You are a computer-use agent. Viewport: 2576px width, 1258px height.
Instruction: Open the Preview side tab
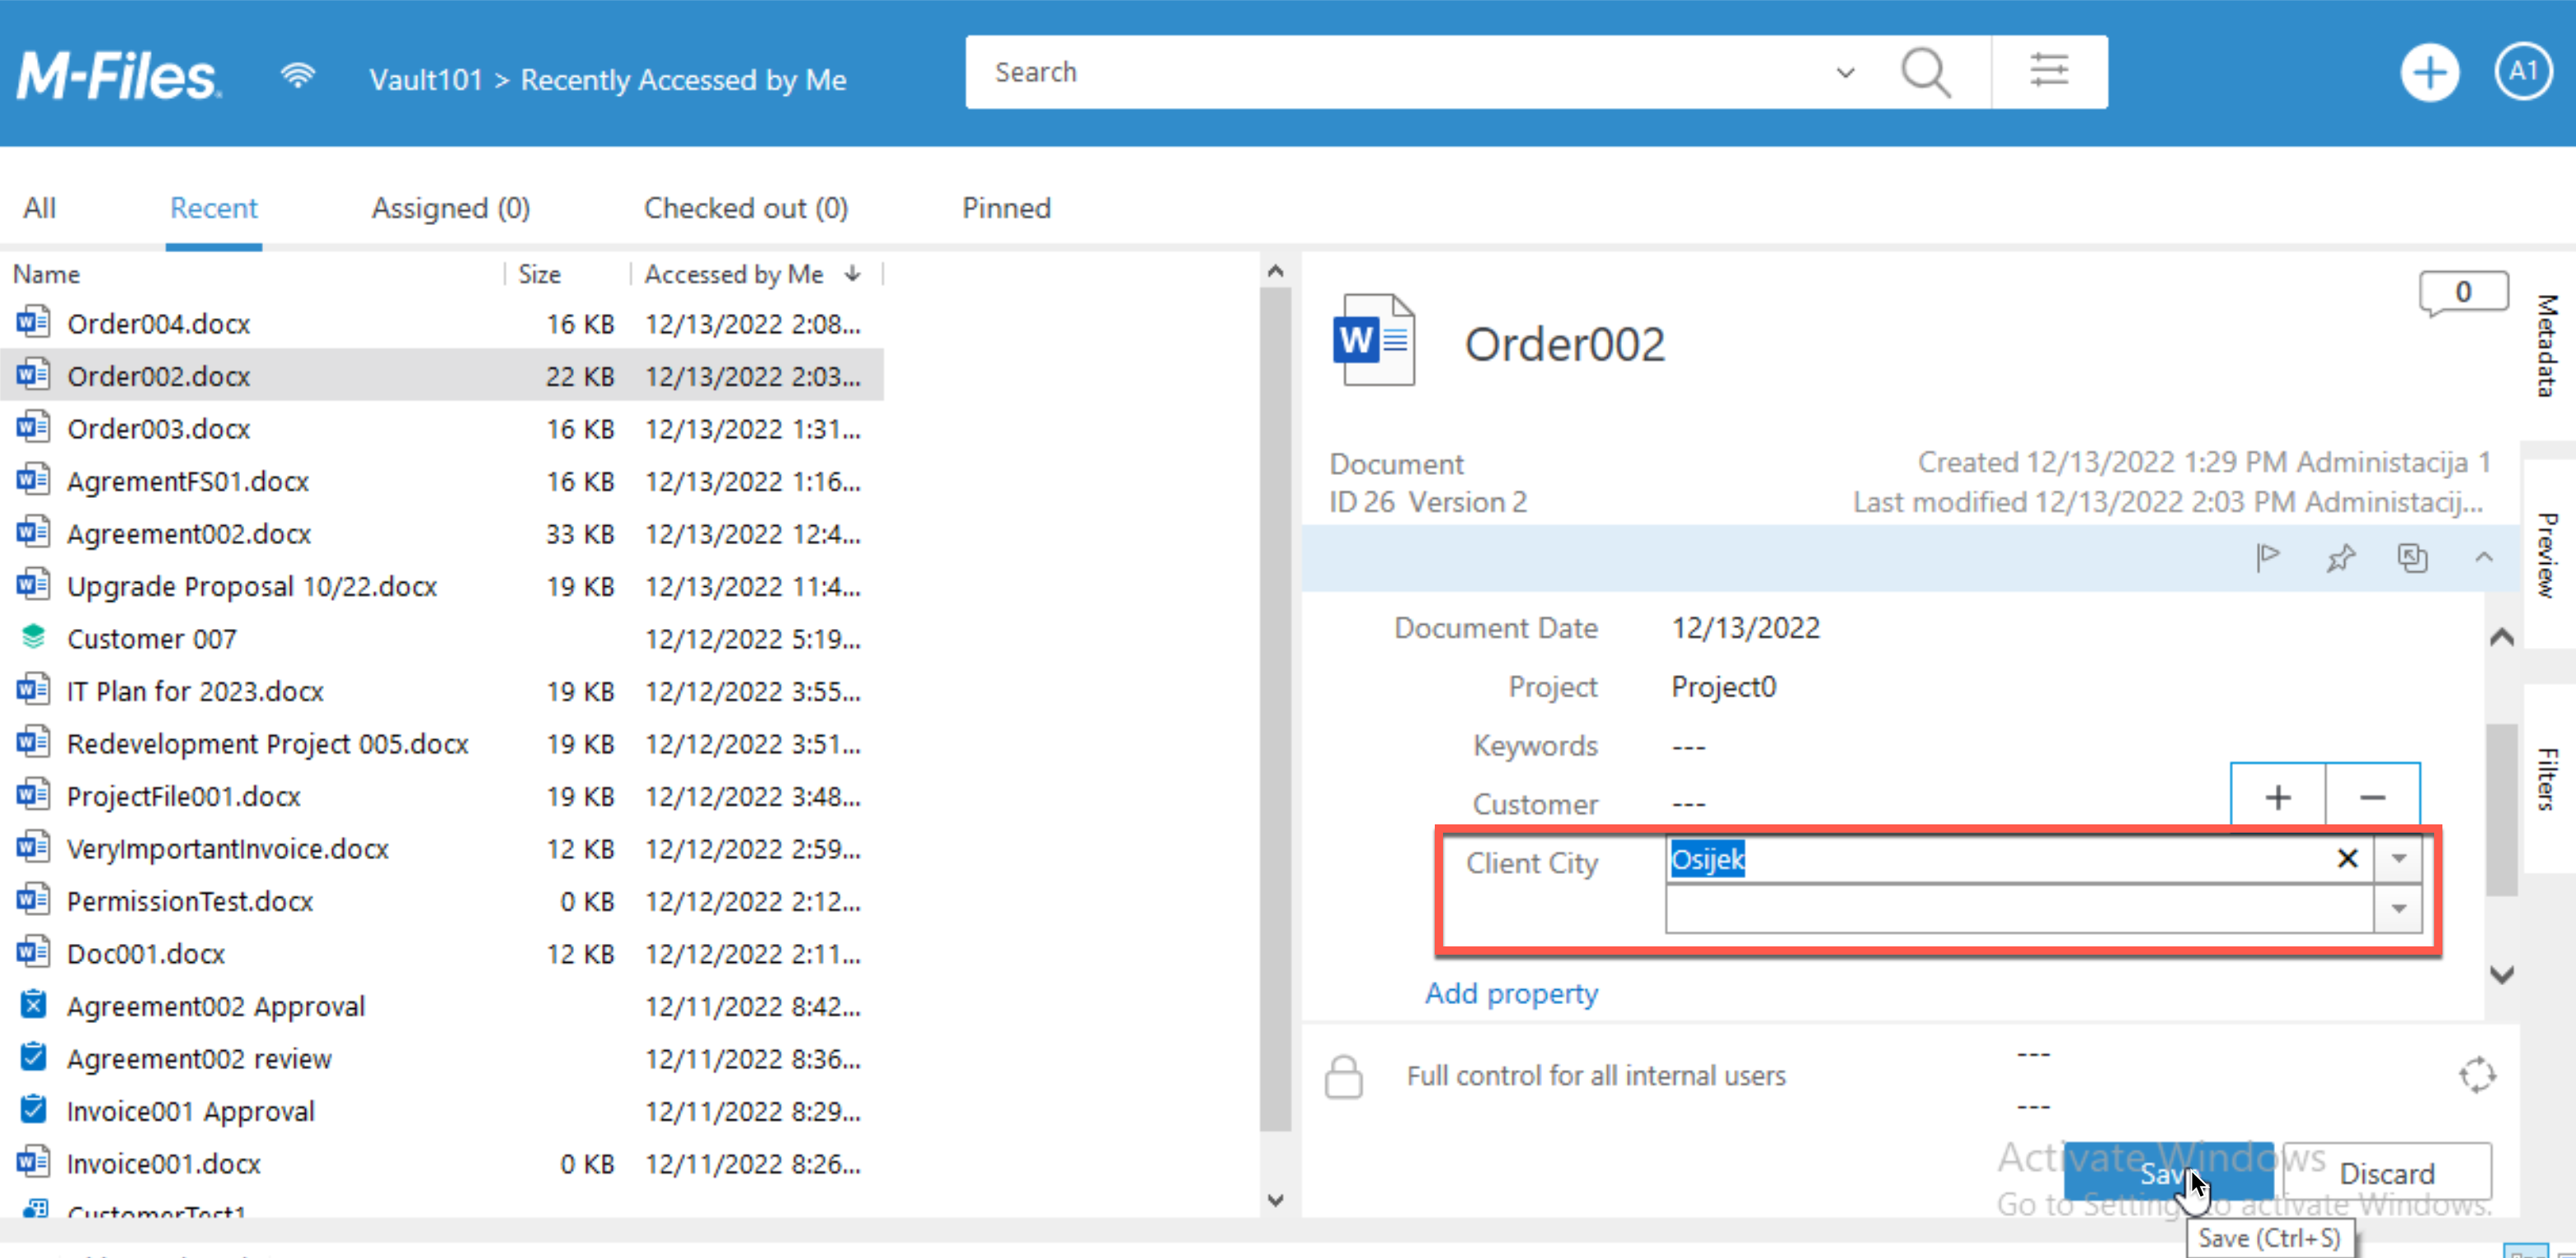click(x=2547, y=555)
